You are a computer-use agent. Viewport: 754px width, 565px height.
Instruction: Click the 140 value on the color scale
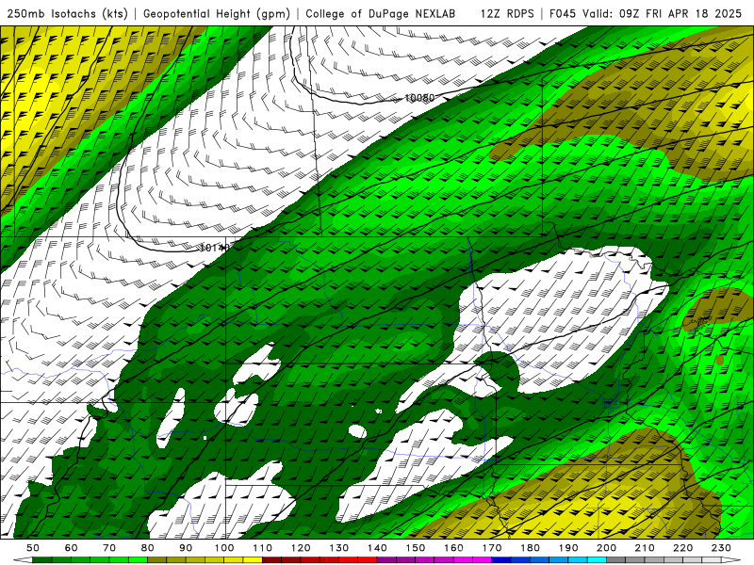tap(377, 548)
